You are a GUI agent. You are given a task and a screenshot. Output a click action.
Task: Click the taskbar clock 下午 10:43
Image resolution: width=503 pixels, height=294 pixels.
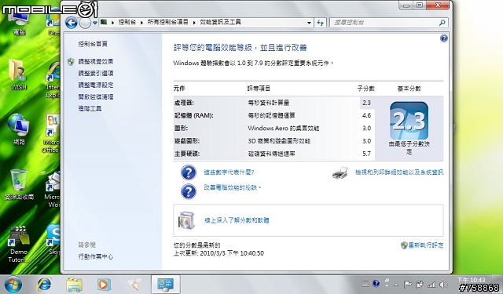coord(471,280)
